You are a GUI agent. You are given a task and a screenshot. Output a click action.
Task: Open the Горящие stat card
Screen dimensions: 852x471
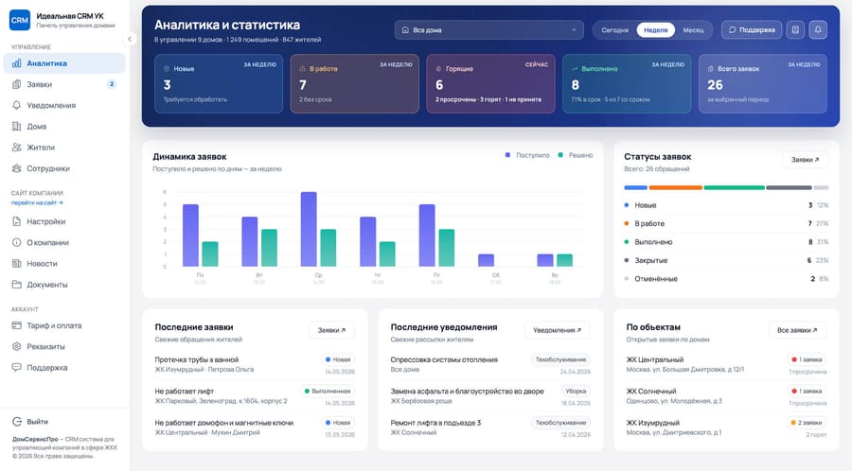coord(490,83)
